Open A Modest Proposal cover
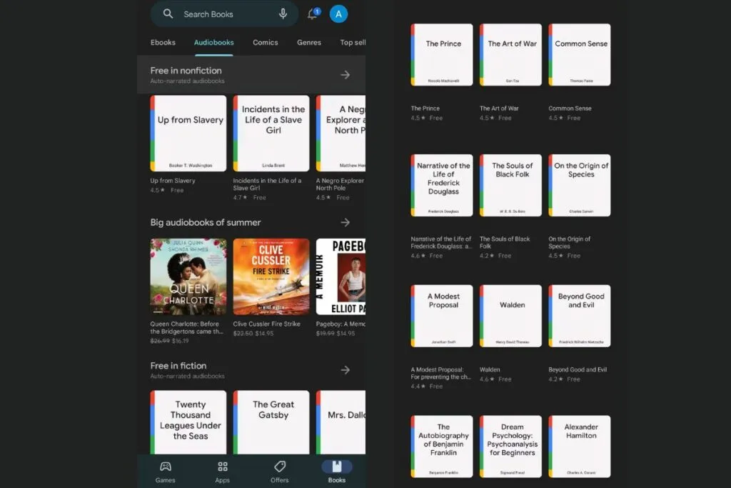Screen dimensions: 731x488 (x=442, y=316)
